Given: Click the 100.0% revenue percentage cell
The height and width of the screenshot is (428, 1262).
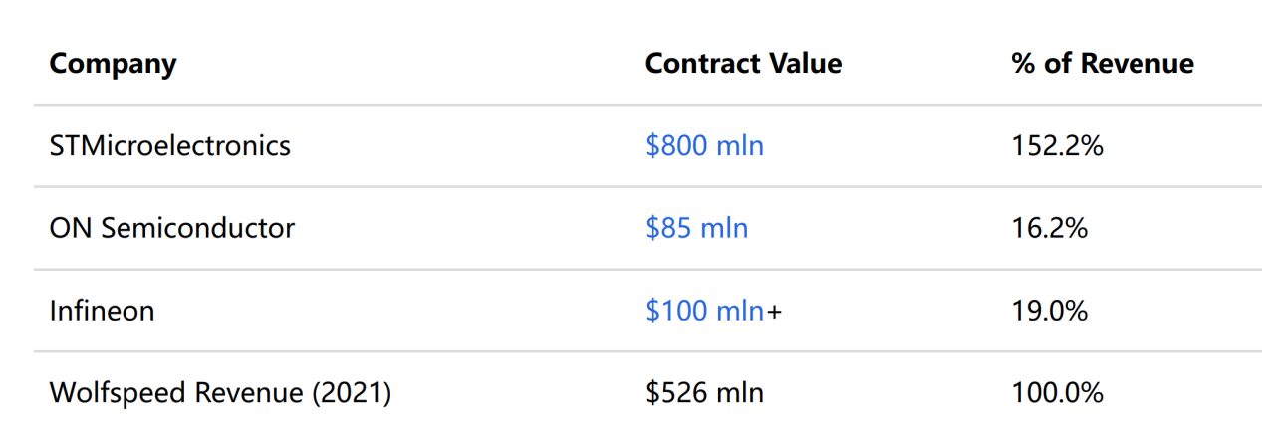Looking at the screenshot, I should click(x=1057, y=393).
